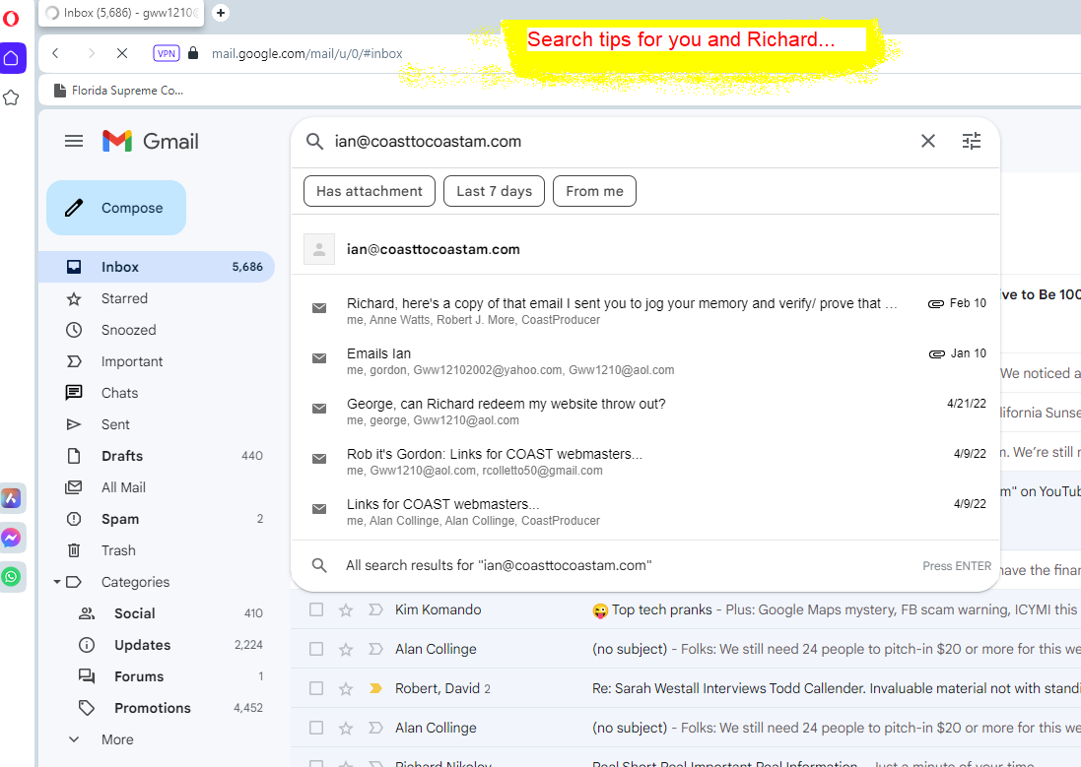Apply the Last 7 days filter
Screen dimensions: 1081x767
pyautogui.click(x=495, y=191)
